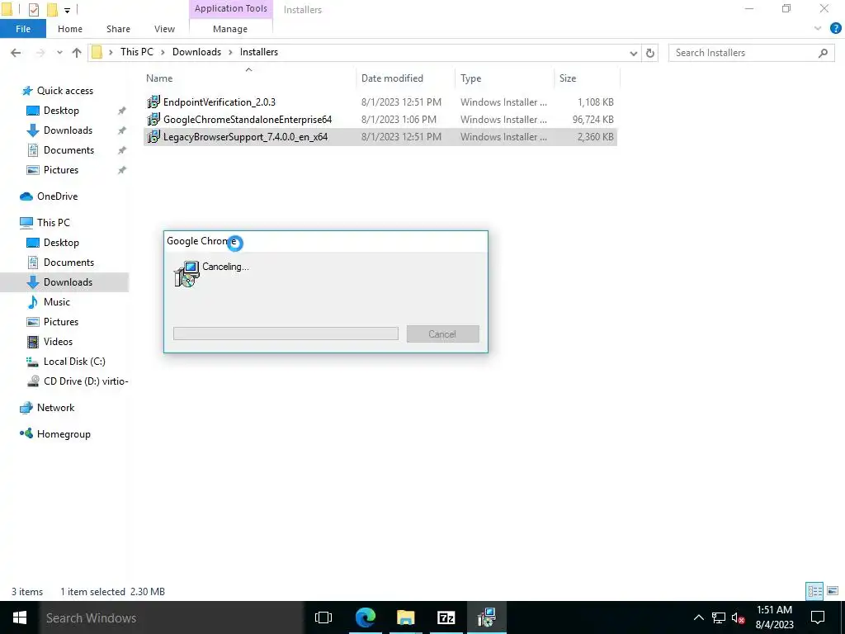The image size is (845, 634).
Task: Open Pictures under Quick access
Action: pyautogui.click(x=60, y=170)
